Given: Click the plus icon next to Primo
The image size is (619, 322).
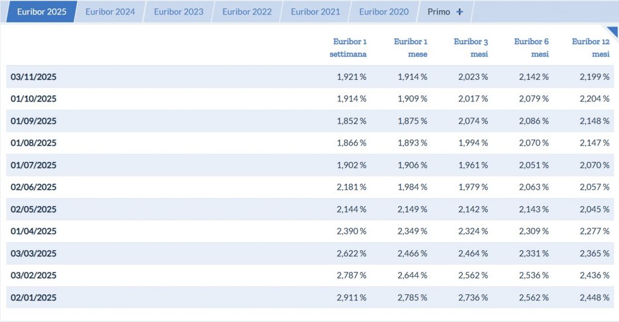Looking at the screenshot, I should tap(459, 11).
